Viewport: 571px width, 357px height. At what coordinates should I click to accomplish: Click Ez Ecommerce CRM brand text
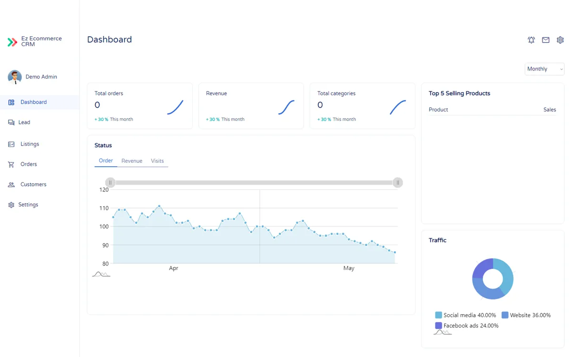pos(41,41)
